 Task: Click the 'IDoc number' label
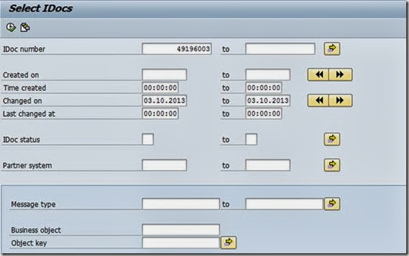[x=24, y=49]
